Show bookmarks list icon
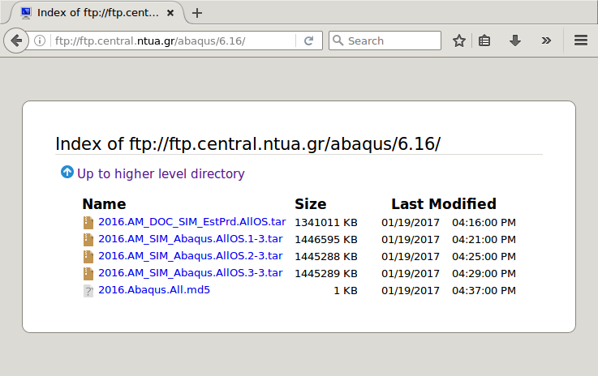 (484, 41)
